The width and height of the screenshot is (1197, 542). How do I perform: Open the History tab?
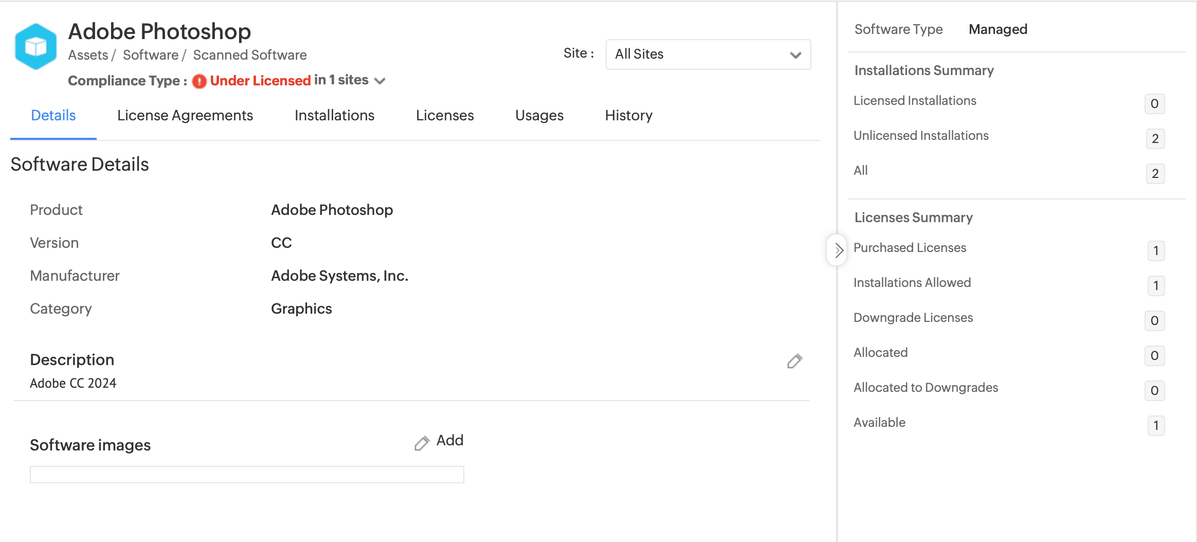click(x=628, y=116)
